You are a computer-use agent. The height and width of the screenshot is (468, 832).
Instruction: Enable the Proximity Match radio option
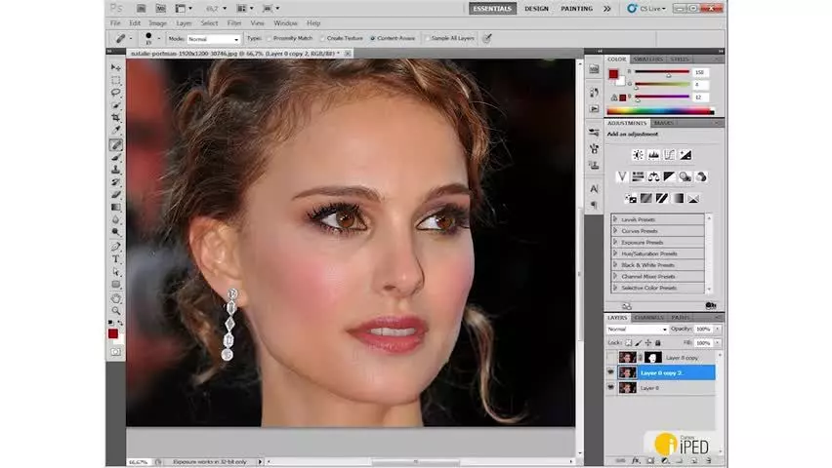(x=269, y=38)
